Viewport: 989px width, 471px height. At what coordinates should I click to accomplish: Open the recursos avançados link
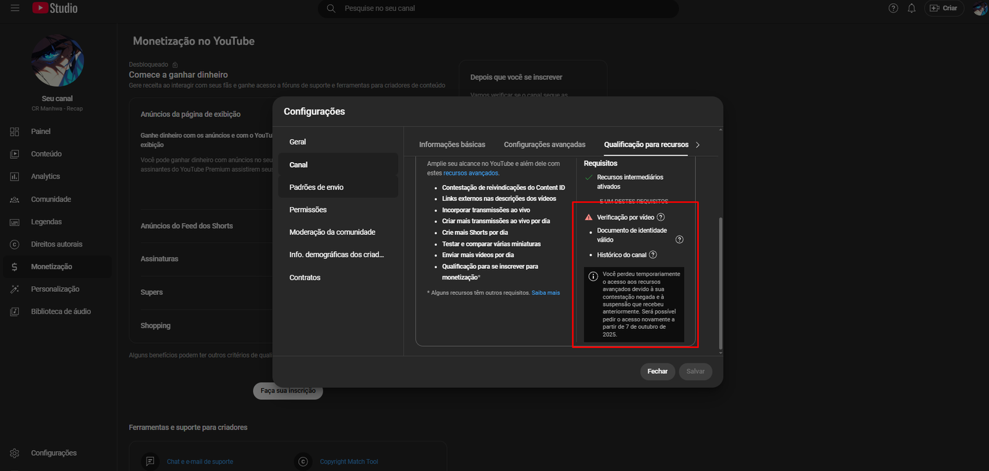[470, 174]
